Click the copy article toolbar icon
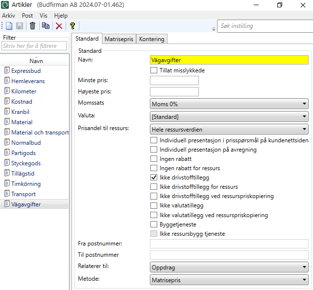This screenshot has width=313, height=290. [x=46, y=26]
